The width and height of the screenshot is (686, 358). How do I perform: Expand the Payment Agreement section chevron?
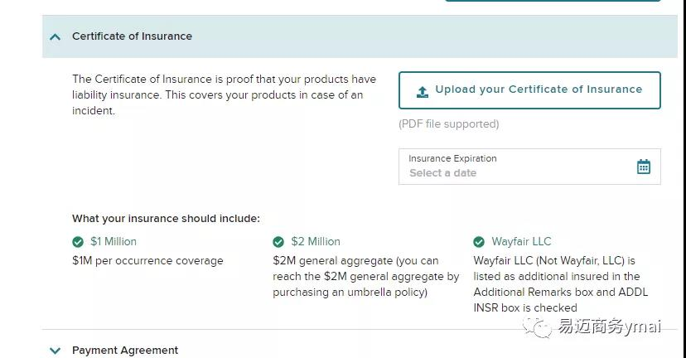pyautogui.click(x=56, y=351)
